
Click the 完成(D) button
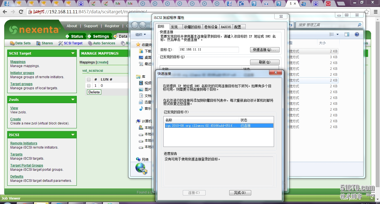point(240,193)
